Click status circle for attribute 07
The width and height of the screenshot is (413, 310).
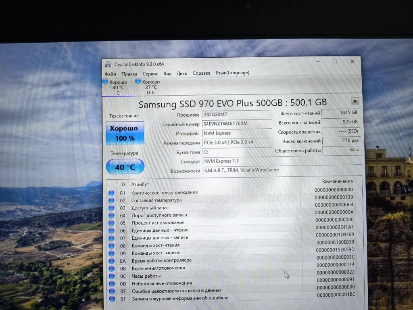pyautogui.click(x=111, y=238)
